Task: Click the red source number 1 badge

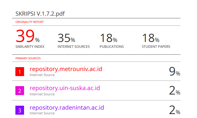Action: [x=20, y=72]
